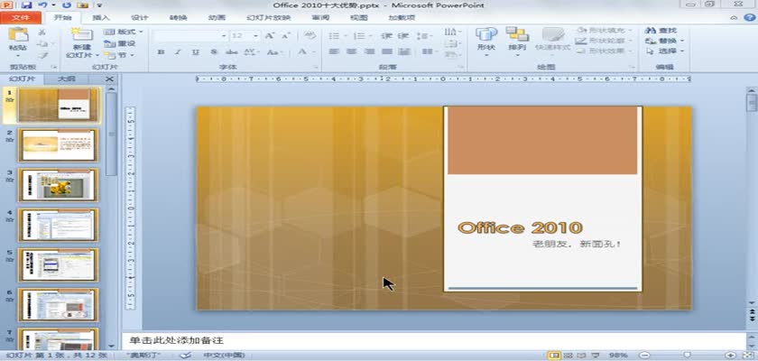Image resolution: width=758 pixels, height=361 pixels.
Task: Open the Replace (替换) dropdown
Action: tap(665, 41)
